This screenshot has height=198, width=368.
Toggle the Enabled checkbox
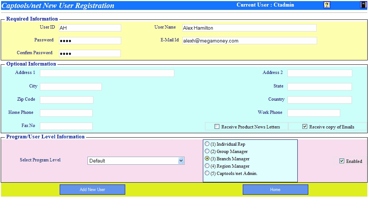click(342, 161)
